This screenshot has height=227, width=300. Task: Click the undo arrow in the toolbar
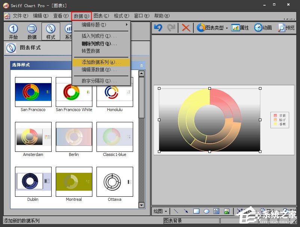tap(158, 28)
